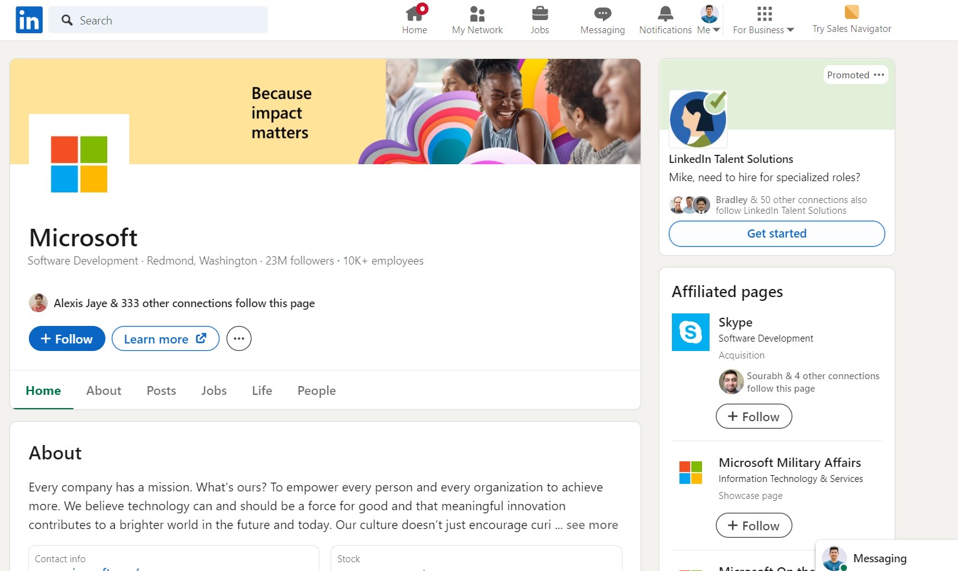
Task: Open the Promoted ad options ellipsis
Action: pos(879,75)
